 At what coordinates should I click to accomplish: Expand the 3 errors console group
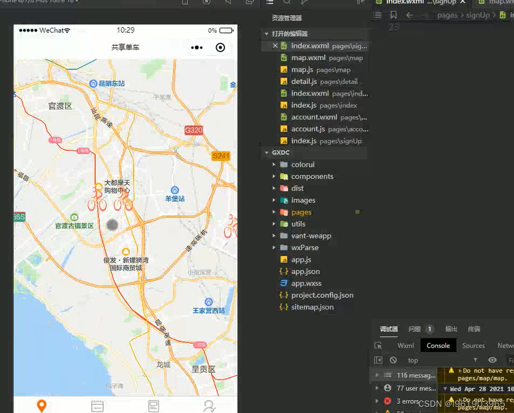(377, 401)
